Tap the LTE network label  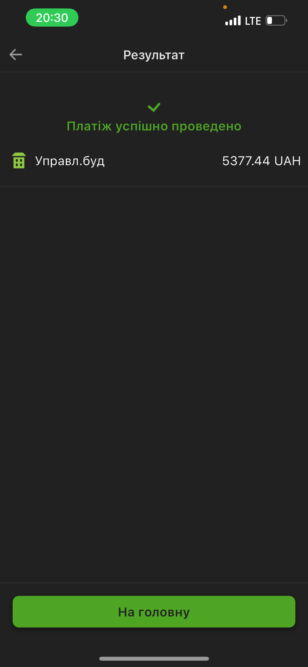(253, 21)
